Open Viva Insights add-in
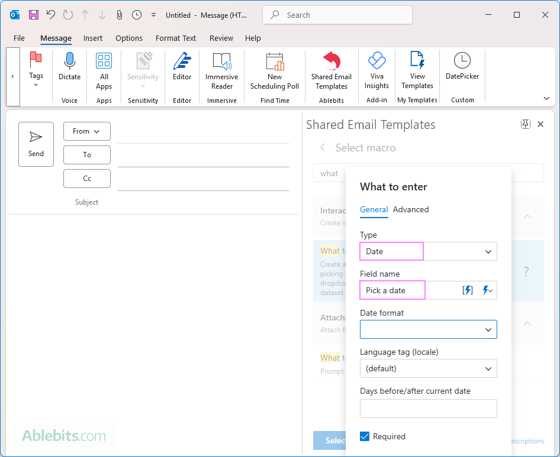Screen dimensions: 560x457 pyautogui.click(x=376, y=70)
